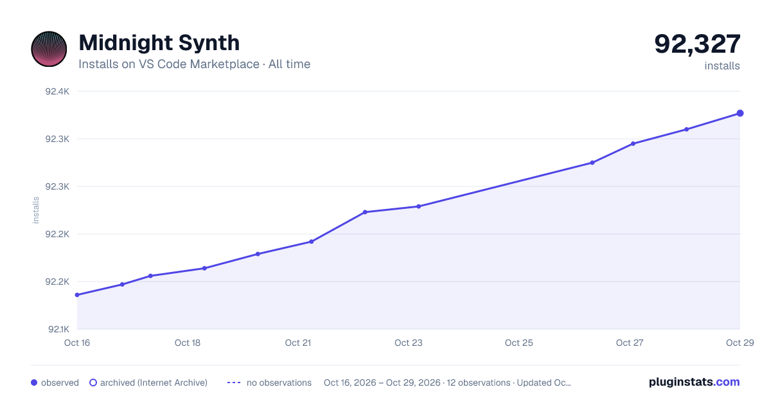
Task: Click the Oct 18 x-axis label
Action: click(x=188, y=343)
